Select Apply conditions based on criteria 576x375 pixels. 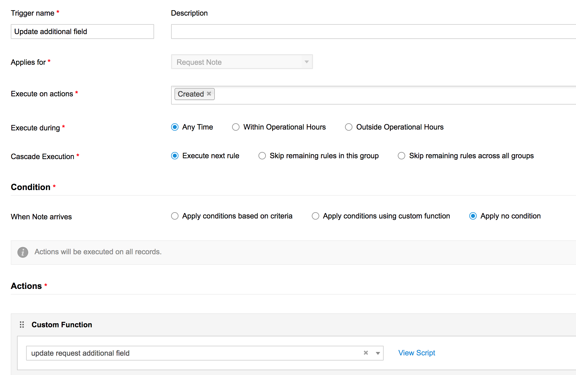(175, 216)
